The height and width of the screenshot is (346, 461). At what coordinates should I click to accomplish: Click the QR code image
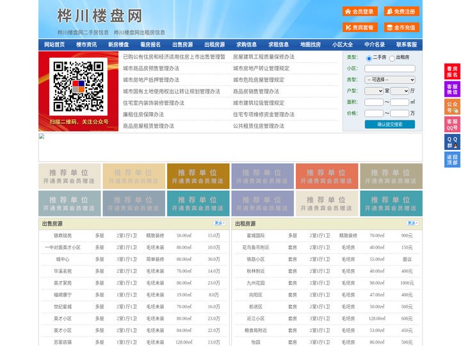click(x=78, y=86)
